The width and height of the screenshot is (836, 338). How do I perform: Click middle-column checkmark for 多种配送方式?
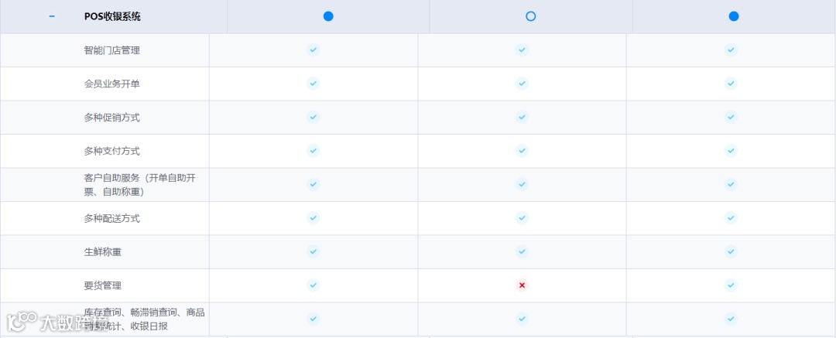coord(522,218)
